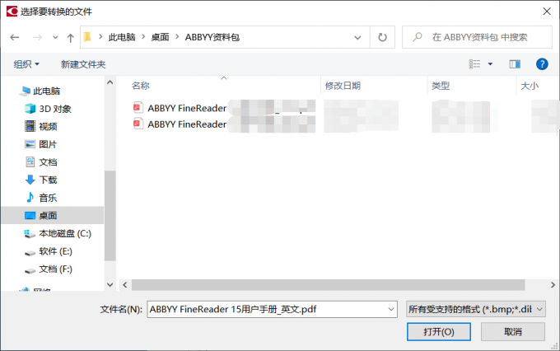Select 此电脑 in the address path
This screenshot has width=560, height=351.
pos(122,37)
